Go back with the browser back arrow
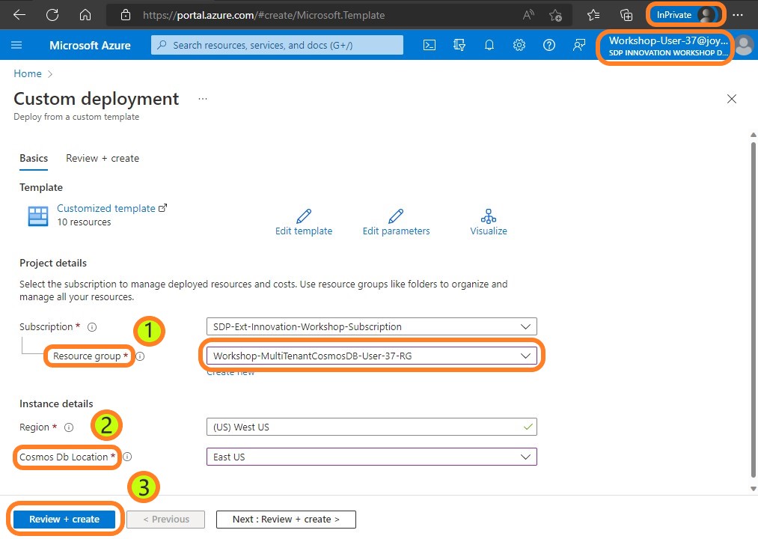This screenshot has width=758, height=539. pyautogui.click(x=19, y=15)
